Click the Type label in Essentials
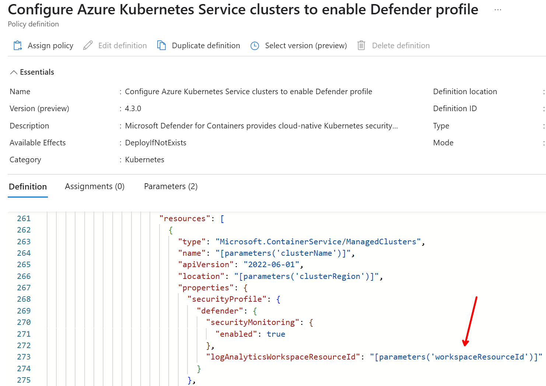Viewport: 546px width, 386px height. pos(441,126)
